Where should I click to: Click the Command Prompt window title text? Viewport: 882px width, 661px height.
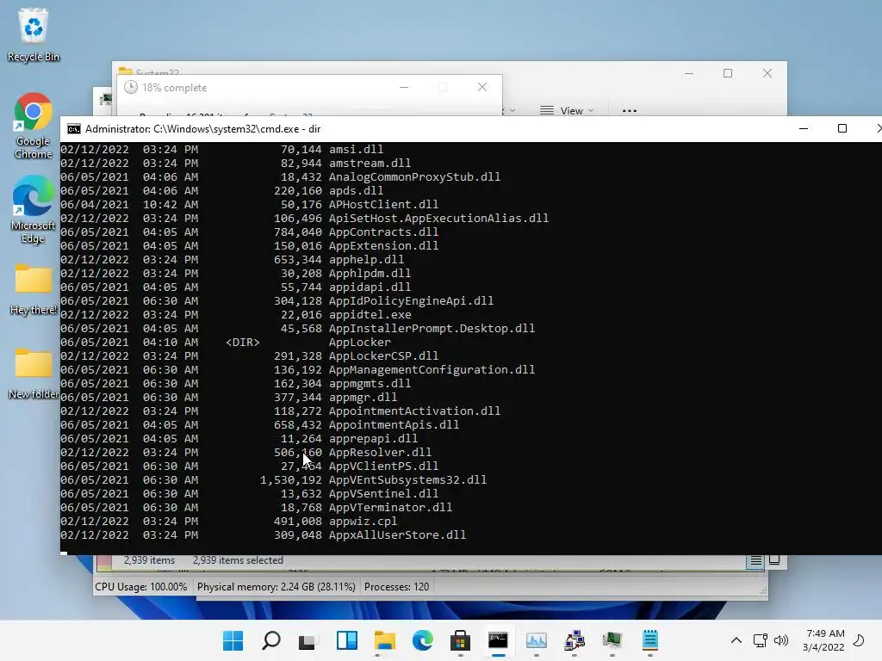pos(203,129)
